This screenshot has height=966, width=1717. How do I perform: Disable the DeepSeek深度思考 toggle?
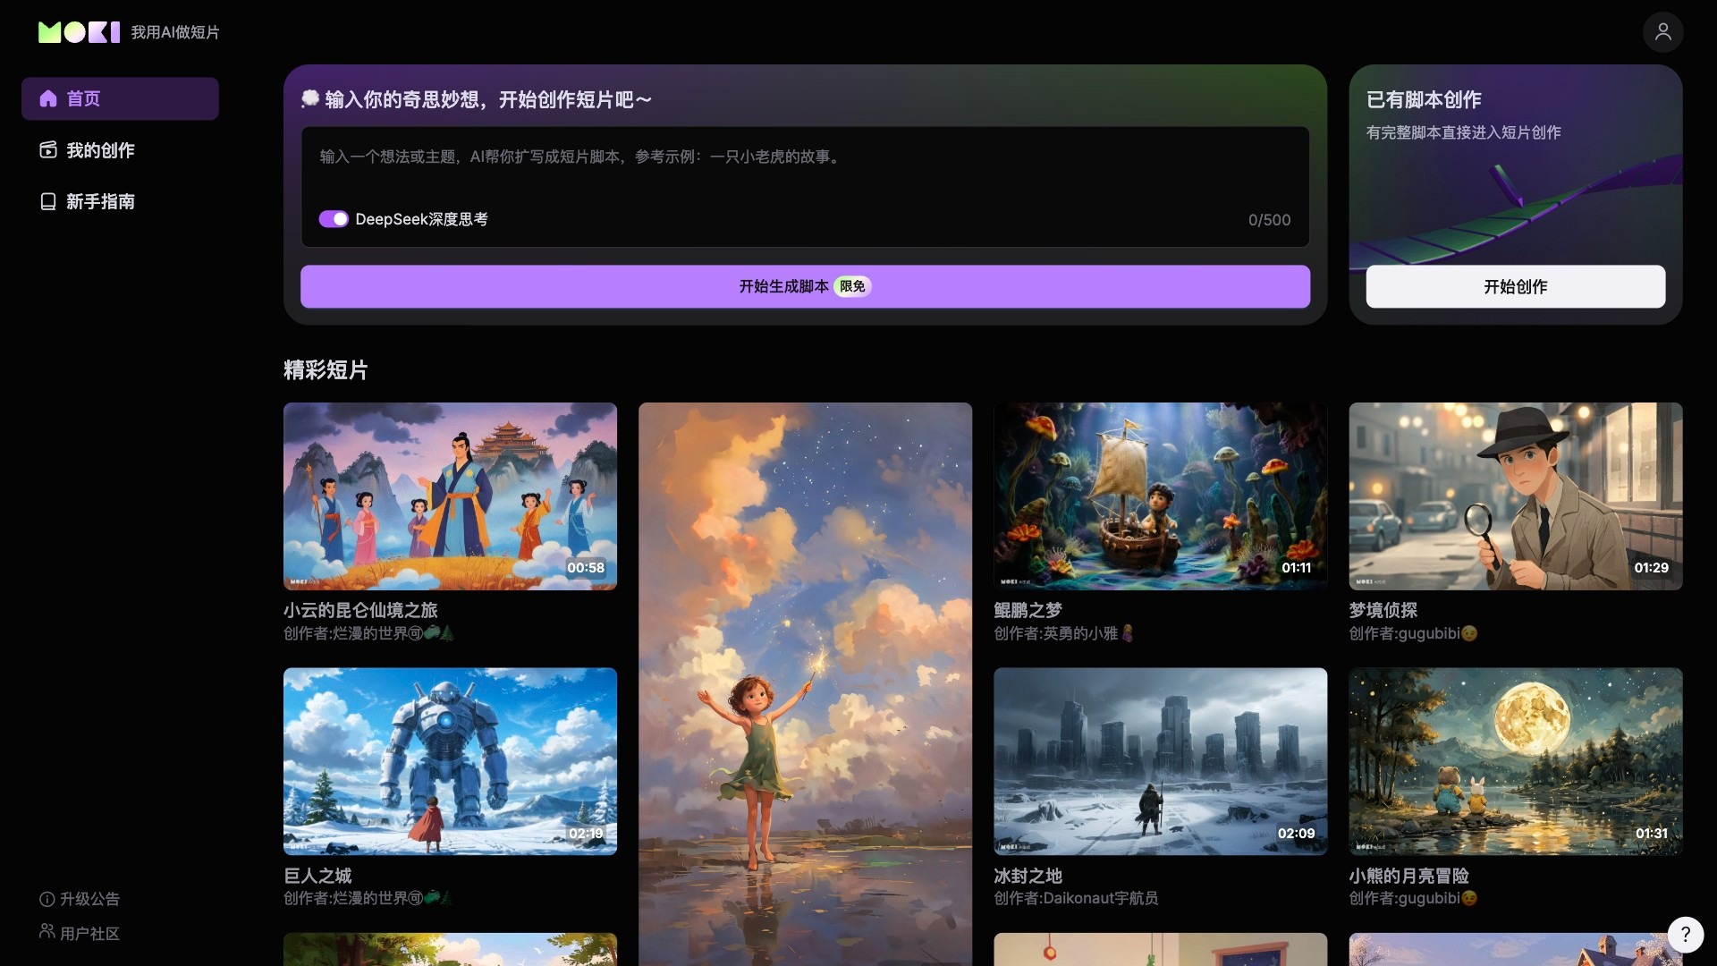[334, 218]
